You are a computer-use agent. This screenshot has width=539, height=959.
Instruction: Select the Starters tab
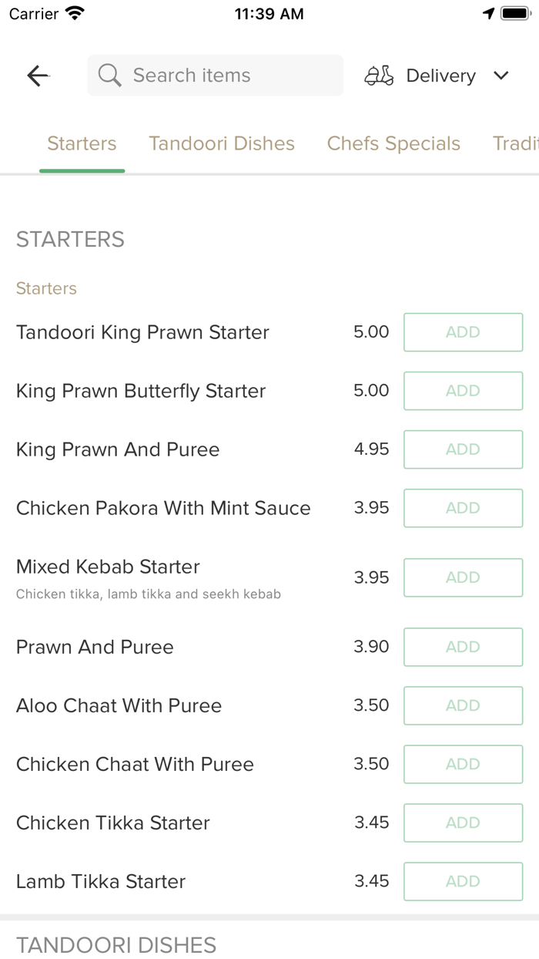[82, 143]
